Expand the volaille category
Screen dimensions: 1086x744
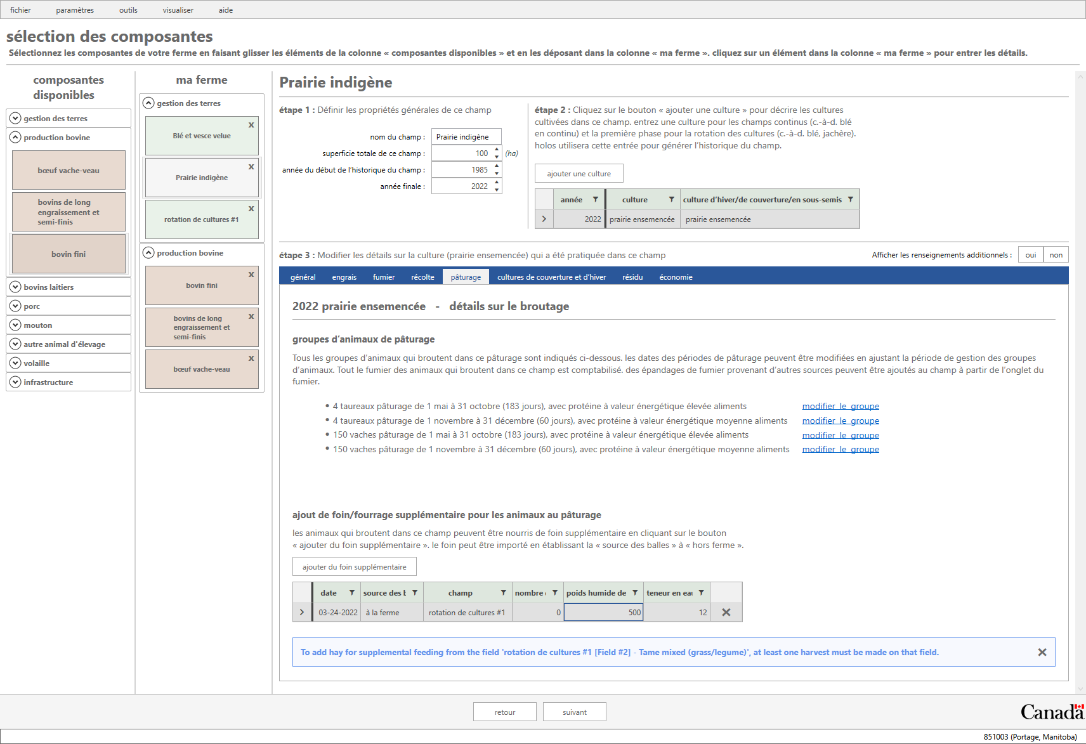(x=15, y=363)
